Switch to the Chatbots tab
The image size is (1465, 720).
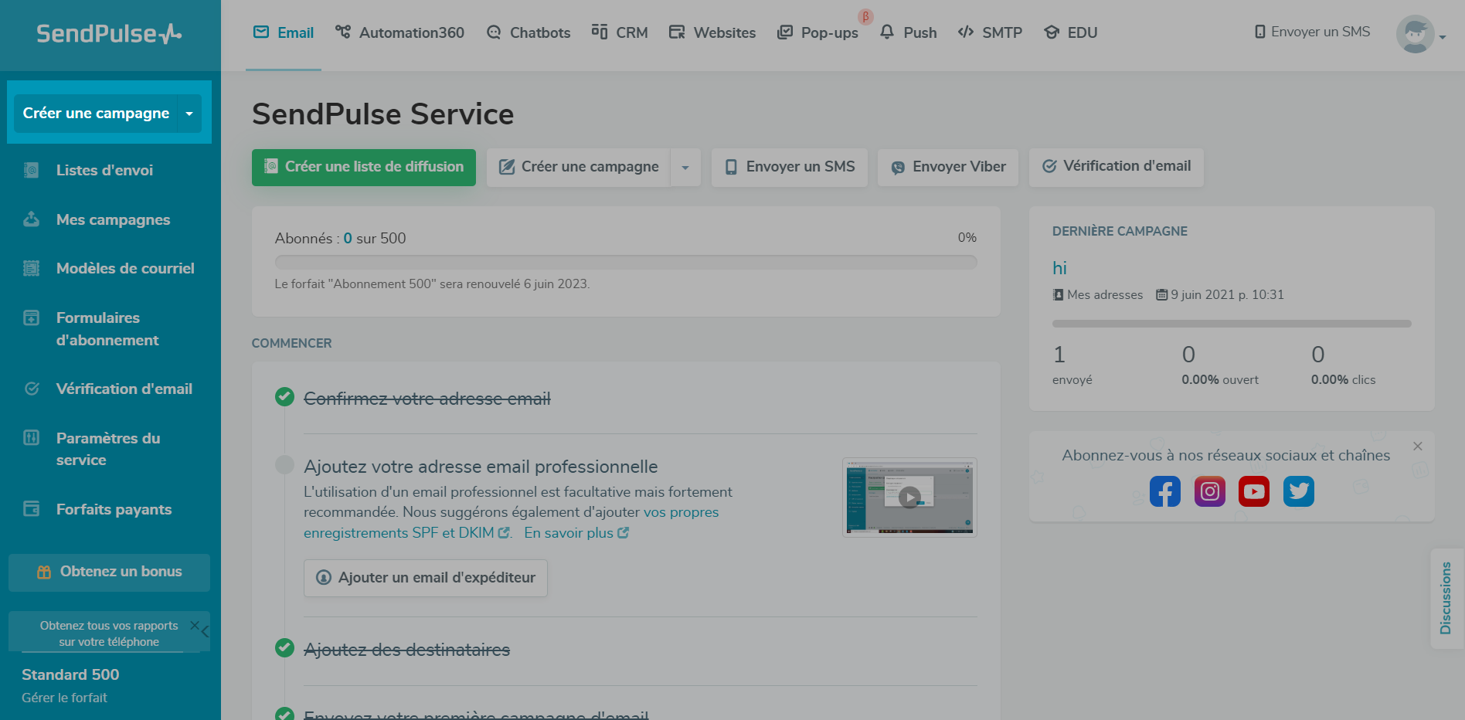529,32
